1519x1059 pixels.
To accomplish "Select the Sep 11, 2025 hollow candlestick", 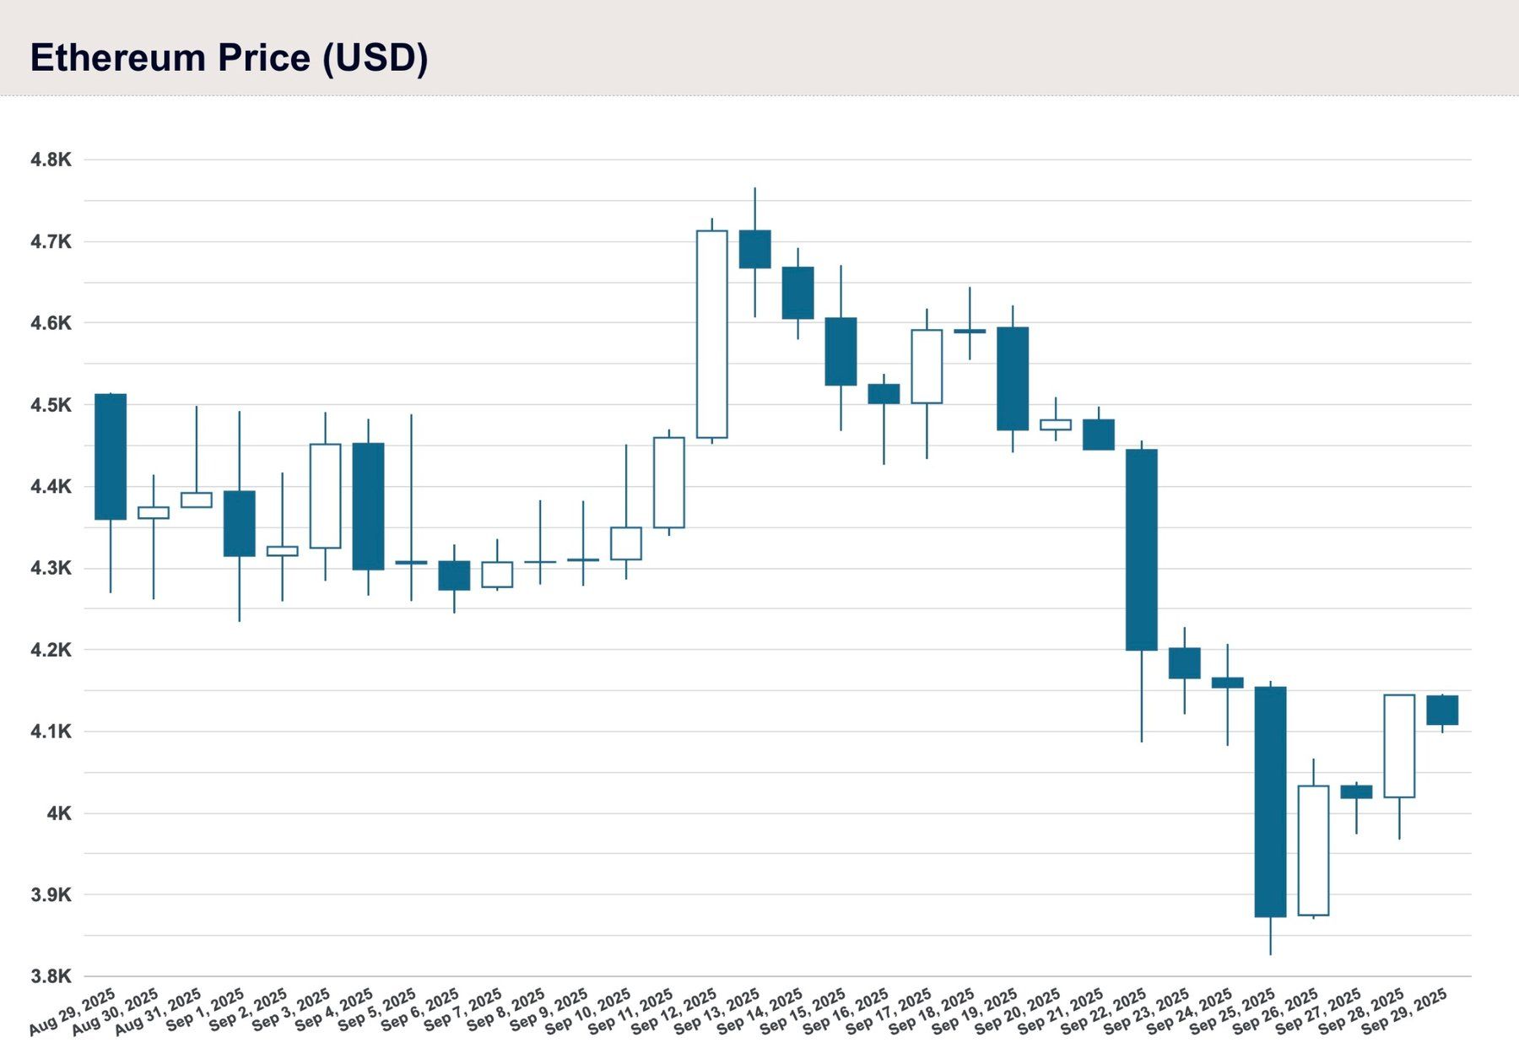I will (x=669, y=483).
